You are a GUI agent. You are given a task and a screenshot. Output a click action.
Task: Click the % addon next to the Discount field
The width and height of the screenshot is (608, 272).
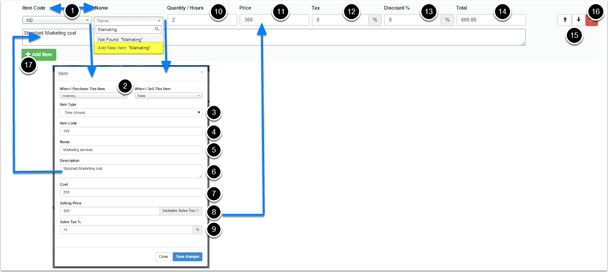tap(447, 20)
